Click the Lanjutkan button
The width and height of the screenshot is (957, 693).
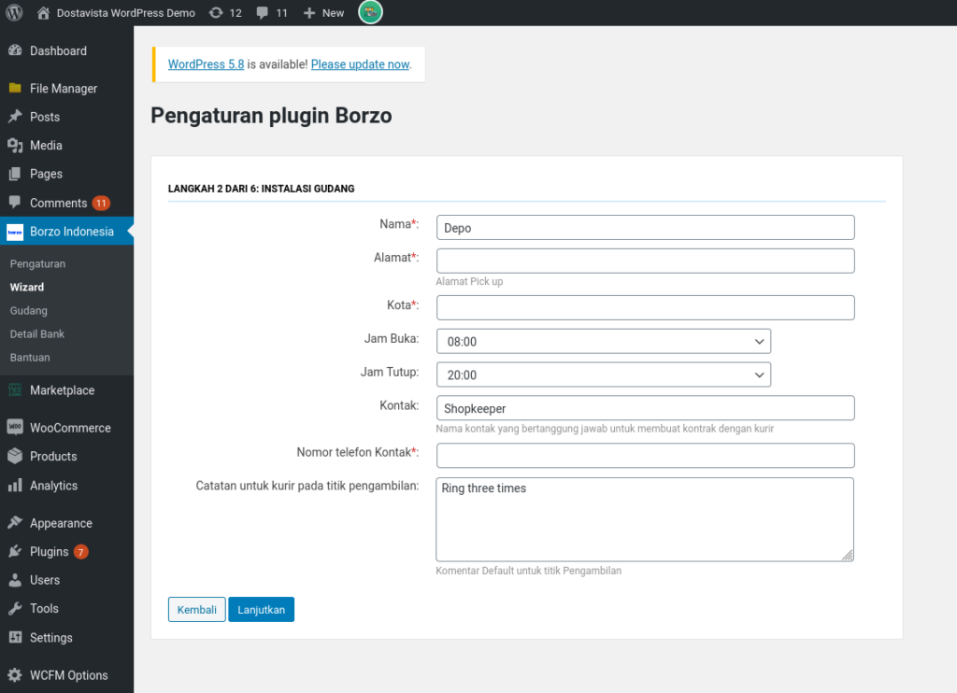(262, 610)
